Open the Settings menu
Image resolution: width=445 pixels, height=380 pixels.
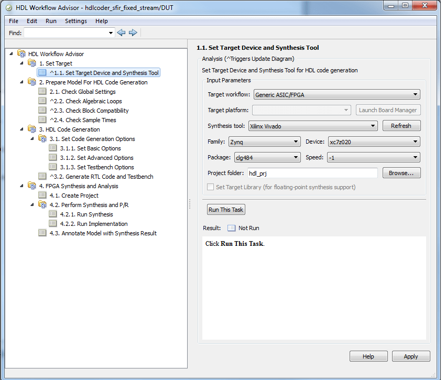[x=76, y=21]
